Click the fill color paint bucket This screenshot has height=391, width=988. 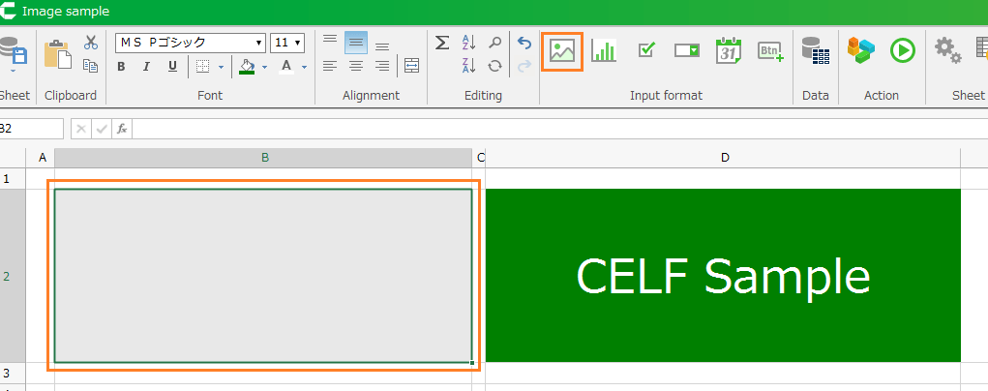coord(247,67)
